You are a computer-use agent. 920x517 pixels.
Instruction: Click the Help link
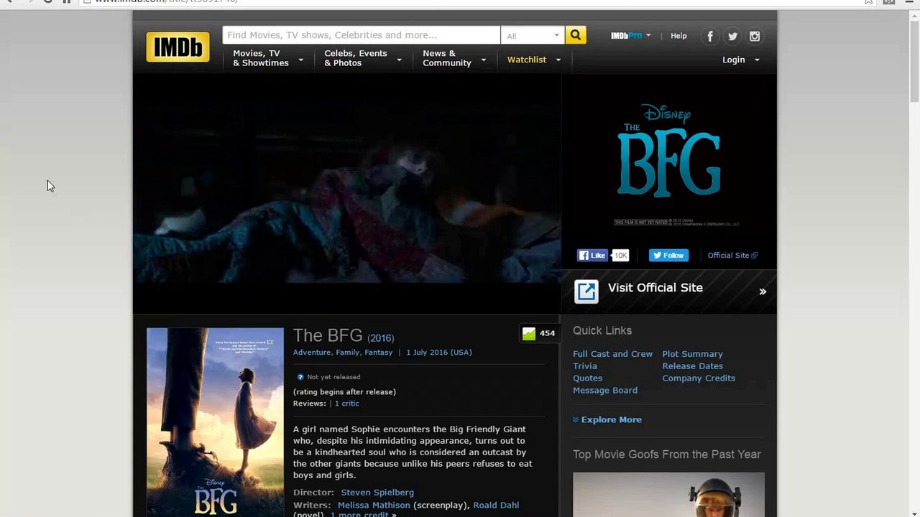click(x=678, y=36)
